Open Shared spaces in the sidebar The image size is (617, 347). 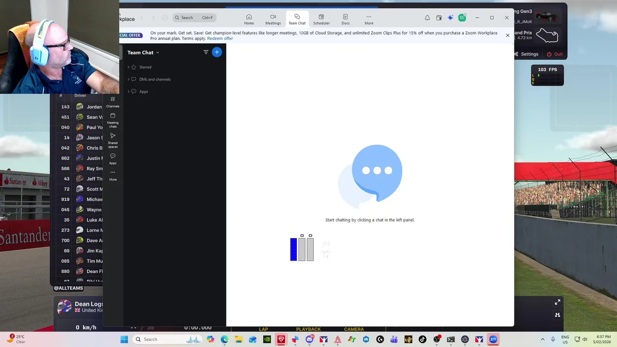click(113, 141)
